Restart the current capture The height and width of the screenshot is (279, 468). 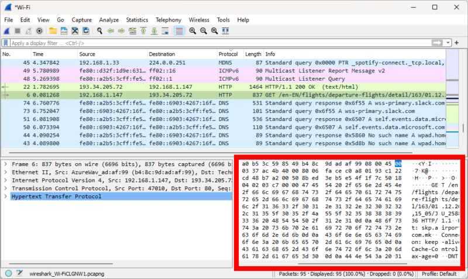pyautogui.click(x=28, y=31)
